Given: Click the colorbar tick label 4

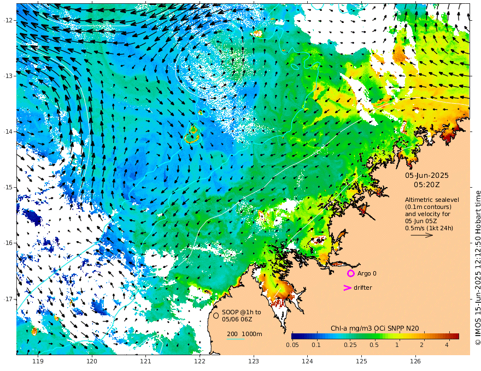Looking at the screenshot, I should point(447,345).
